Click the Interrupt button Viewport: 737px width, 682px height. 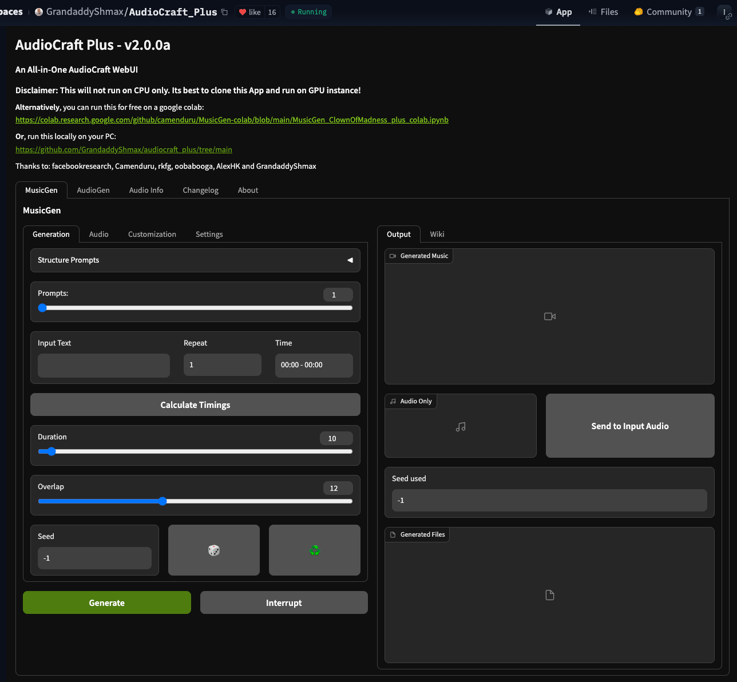click(284, 602)
